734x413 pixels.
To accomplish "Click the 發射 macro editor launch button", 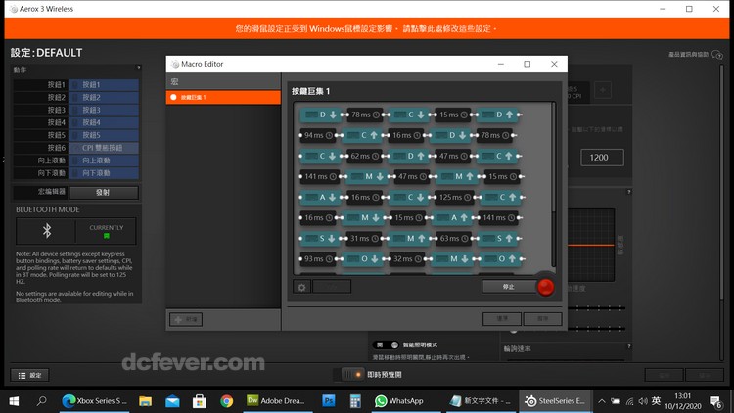I will (104, 193).
